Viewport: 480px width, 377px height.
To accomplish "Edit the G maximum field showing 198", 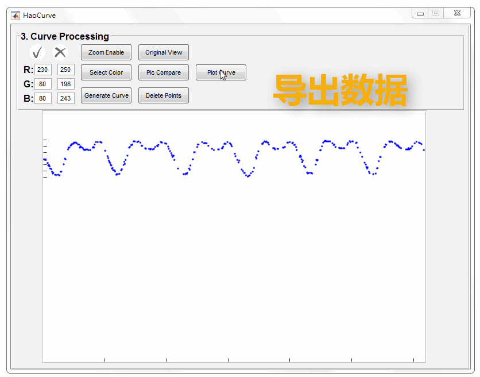I will coord(65,84).
